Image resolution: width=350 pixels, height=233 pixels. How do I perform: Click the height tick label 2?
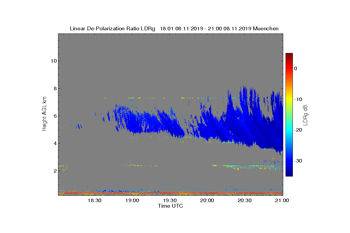click(55, 171)
